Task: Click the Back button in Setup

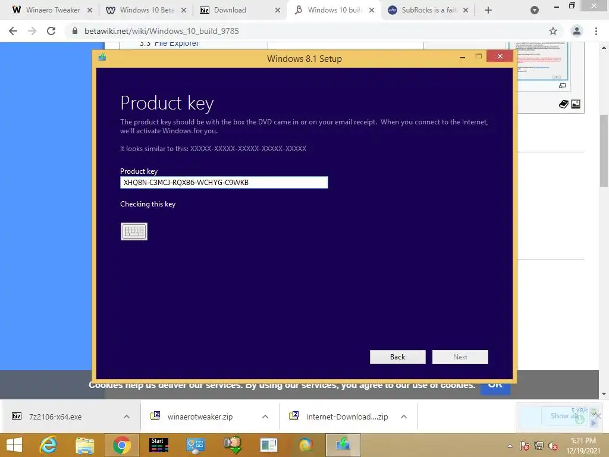Action: (398, 357)
